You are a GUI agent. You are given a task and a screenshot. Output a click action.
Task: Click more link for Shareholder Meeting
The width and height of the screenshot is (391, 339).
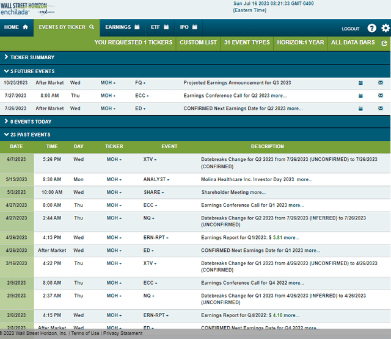coord(258,193)
